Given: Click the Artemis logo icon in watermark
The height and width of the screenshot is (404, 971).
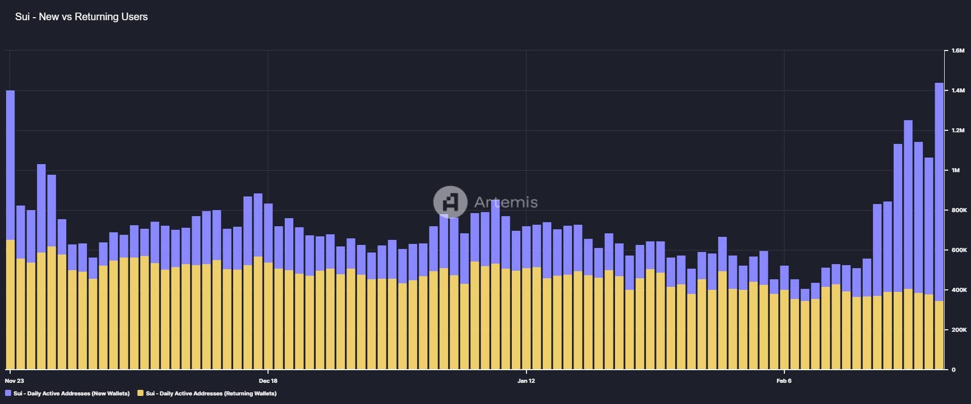Looking at the screenshot, I should (x=450, y=202).
